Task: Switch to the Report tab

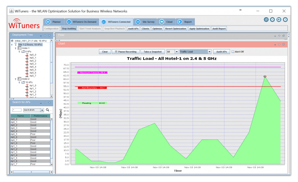Action: [185, 22]
